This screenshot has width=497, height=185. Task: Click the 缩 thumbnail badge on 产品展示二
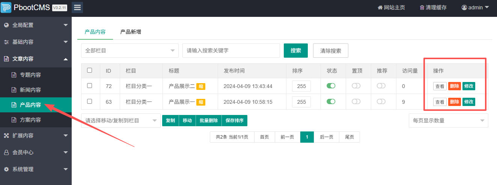click(x=201, y=86)
